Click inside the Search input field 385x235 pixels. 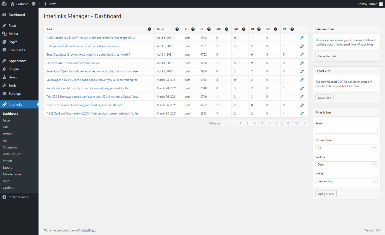[x=346, y=130]
